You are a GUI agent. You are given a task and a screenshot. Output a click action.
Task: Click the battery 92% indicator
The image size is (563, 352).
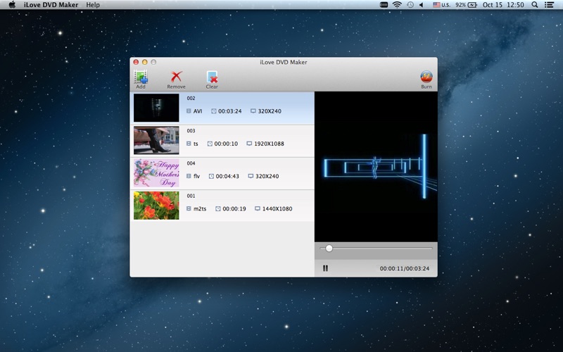point(466,5)
